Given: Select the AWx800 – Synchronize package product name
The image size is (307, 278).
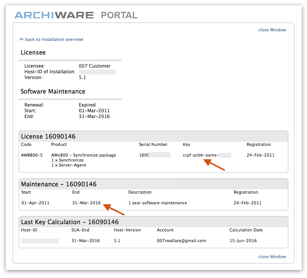Looking at the screenshot, I should click(x=83, y=155).
